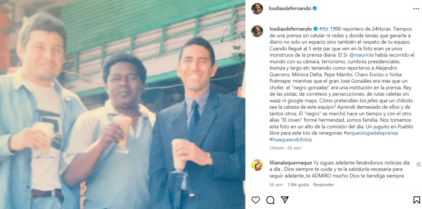
Task: Open #arqueologiadelaprensa hashtag
Action: tap(370, 133)
